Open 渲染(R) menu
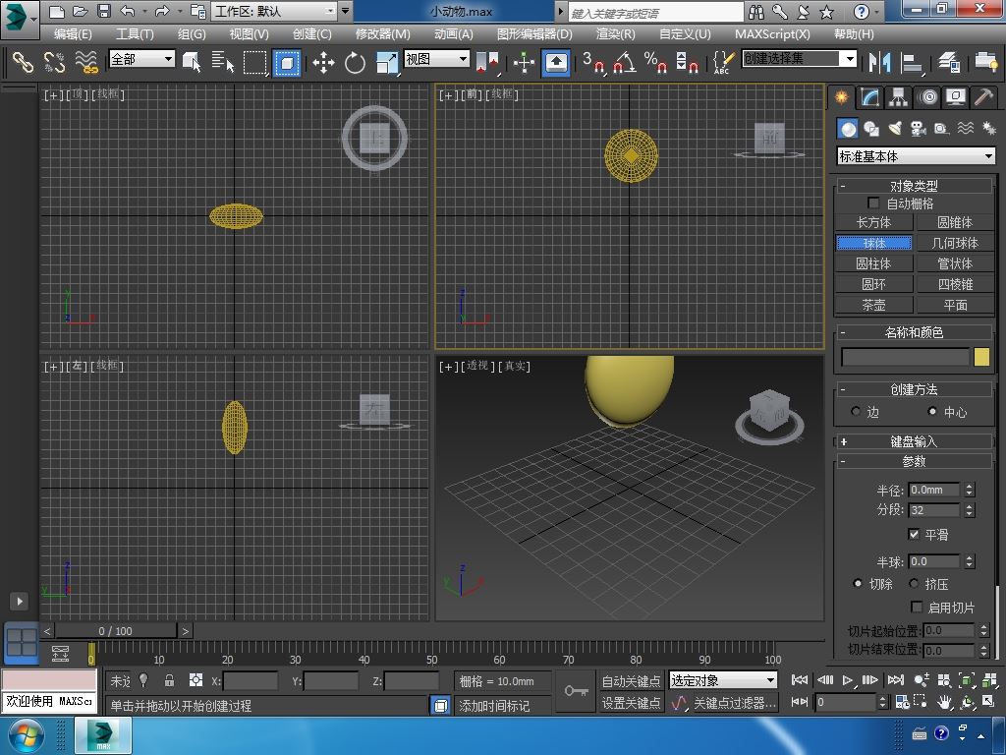Screen dimensions: 1006x755 pyautogui.click(x=615, y=34)
